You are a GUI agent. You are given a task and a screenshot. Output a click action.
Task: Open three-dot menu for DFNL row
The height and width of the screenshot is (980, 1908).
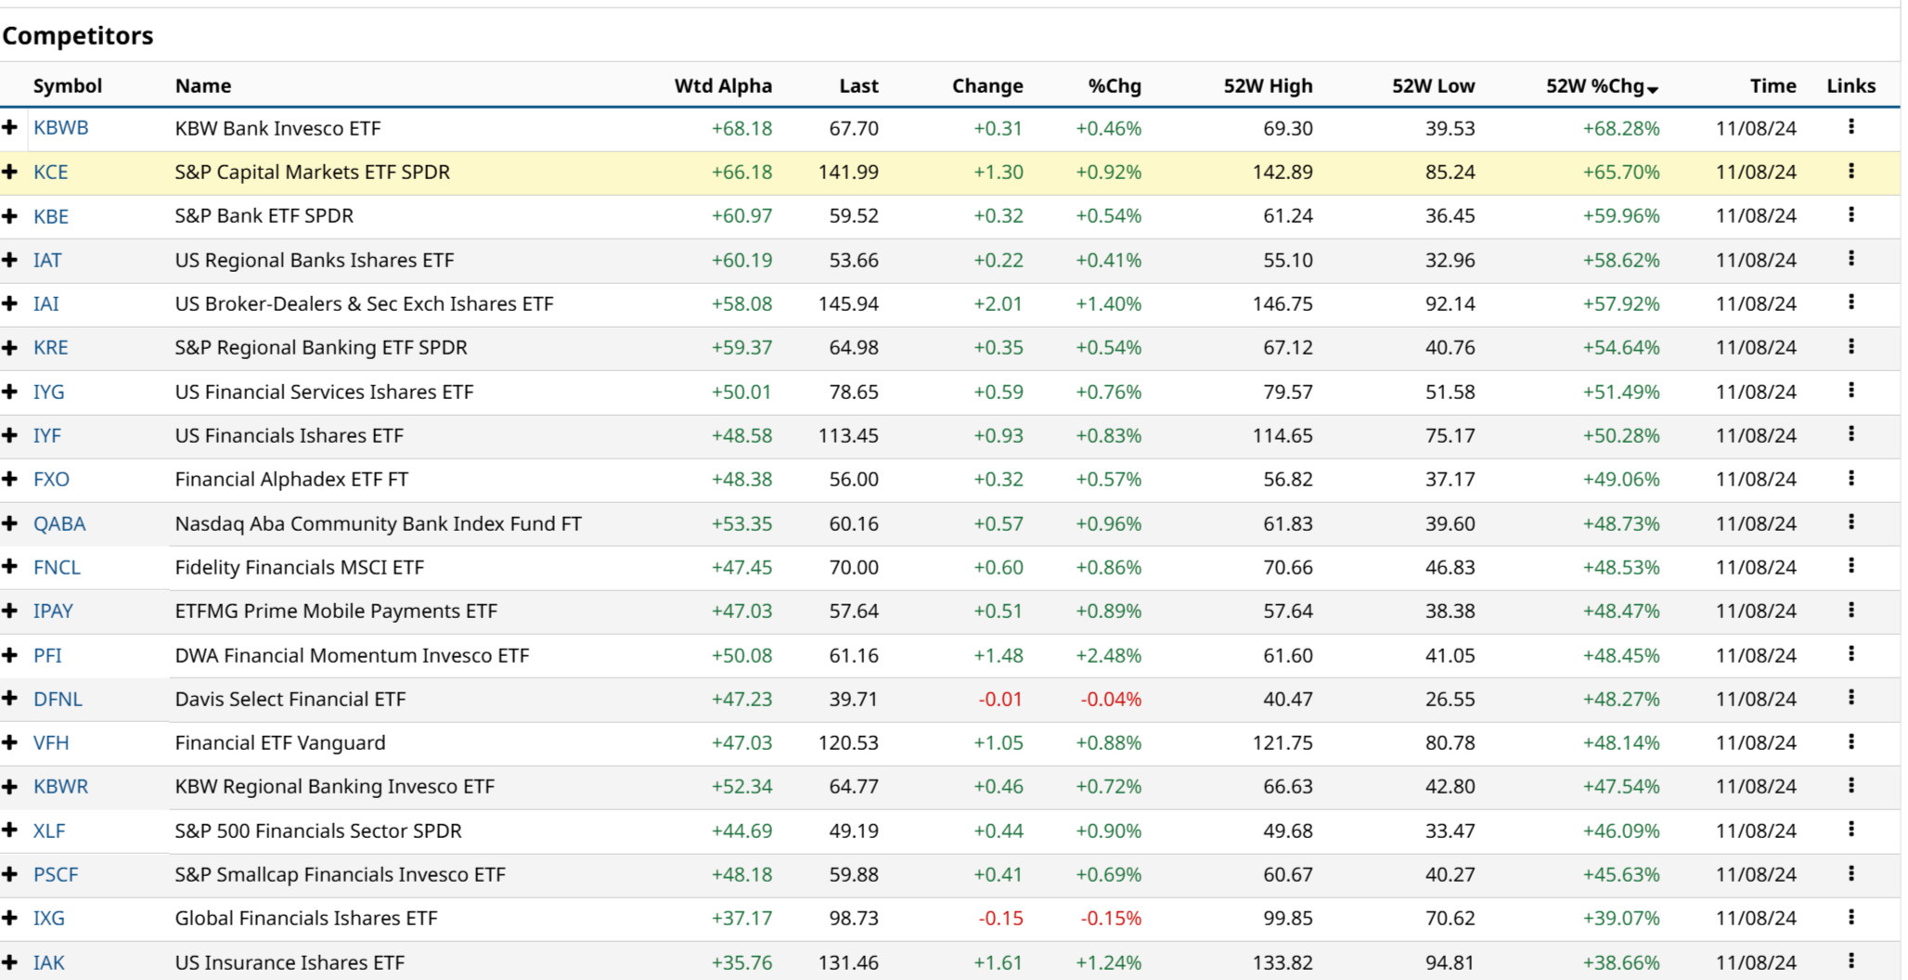coord(1850,698)
